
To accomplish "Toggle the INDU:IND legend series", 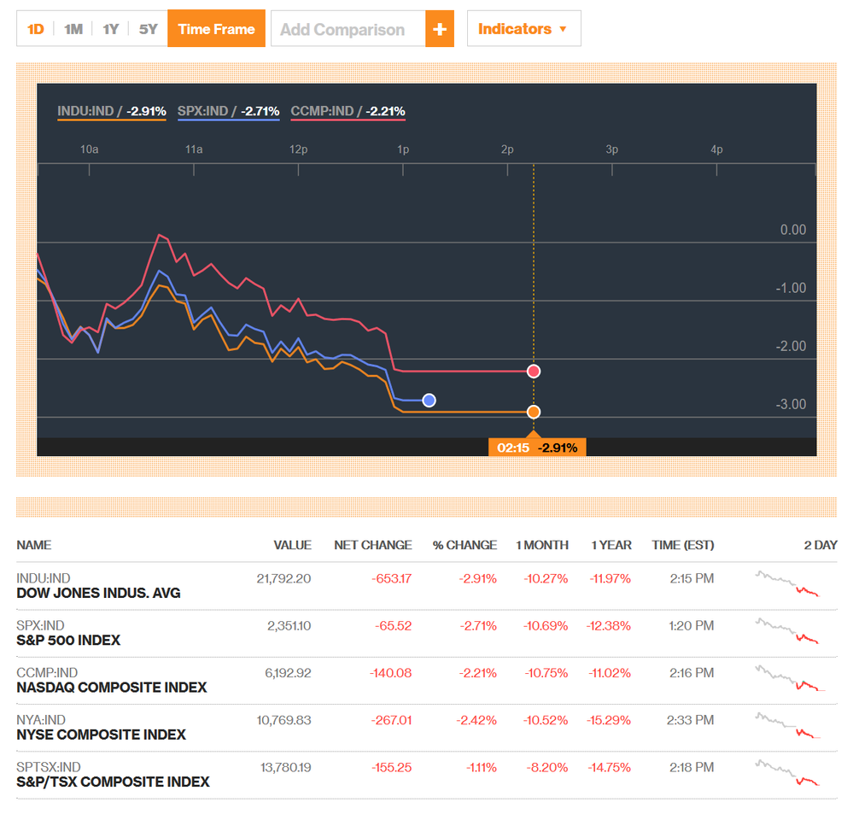I will tap(112, 112).
